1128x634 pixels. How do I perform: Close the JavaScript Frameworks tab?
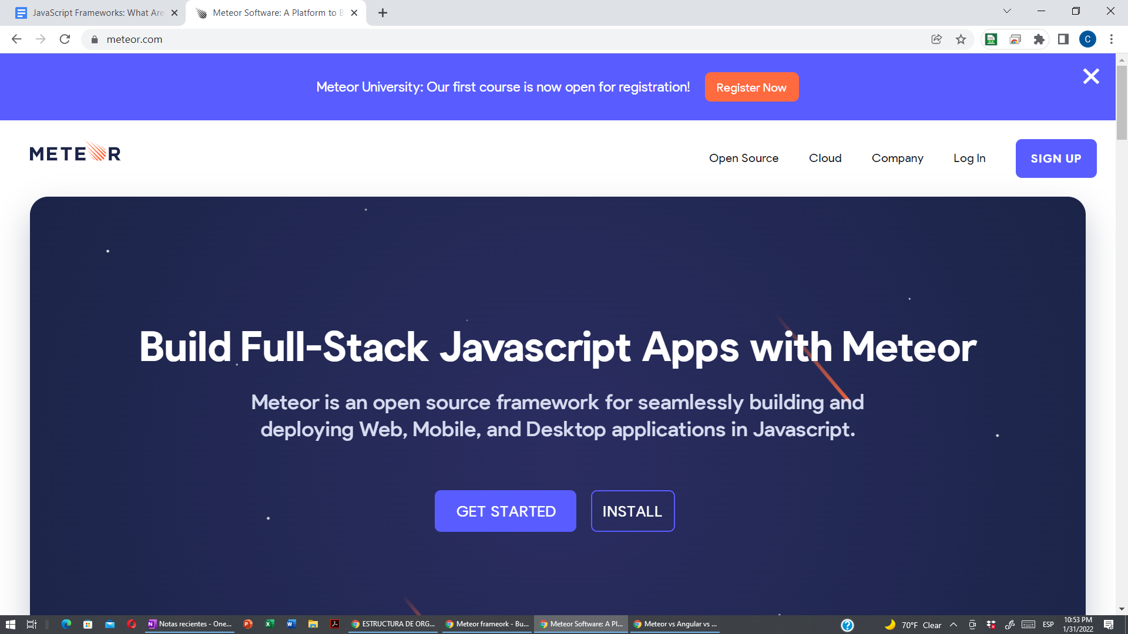[x=174, y=13]
